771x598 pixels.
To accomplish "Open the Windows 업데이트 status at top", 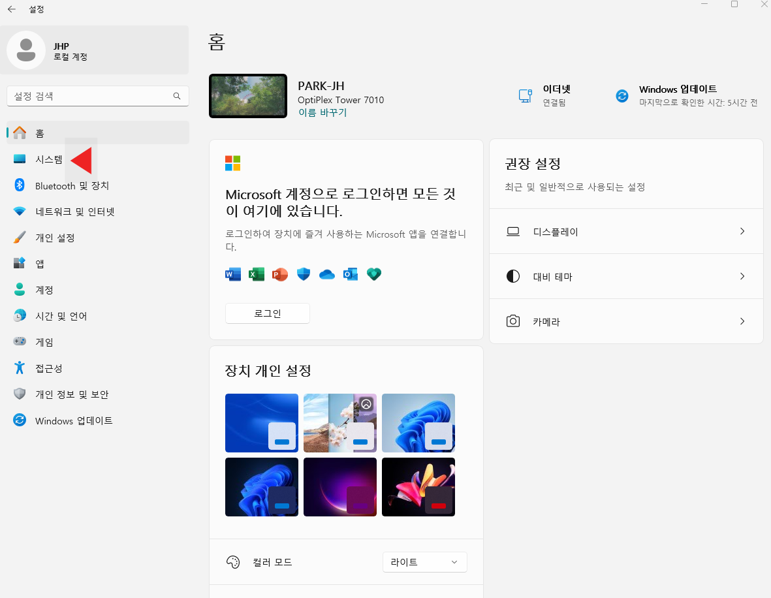I will 686,95.
